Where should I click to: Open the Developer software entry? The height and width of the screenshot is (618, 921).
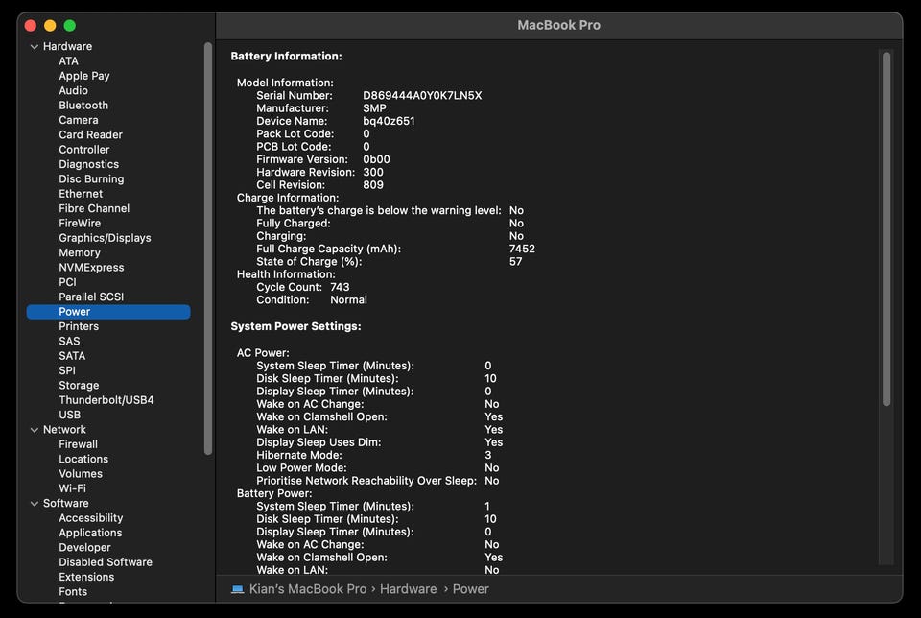[x=84, y=548]
